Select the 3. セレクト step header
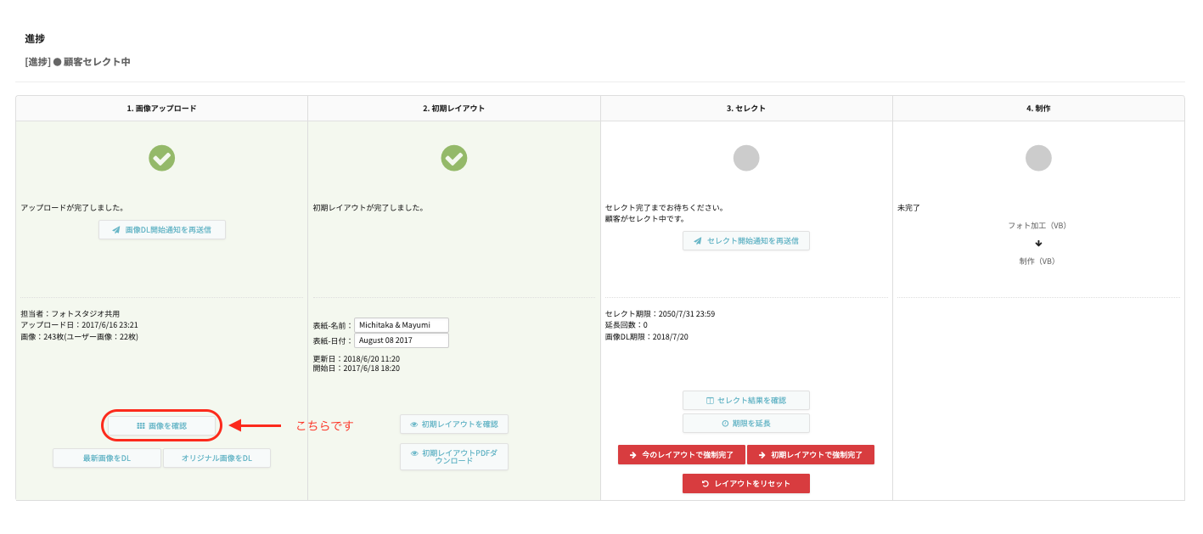1203x534 pixels. [x=746, y=109]
